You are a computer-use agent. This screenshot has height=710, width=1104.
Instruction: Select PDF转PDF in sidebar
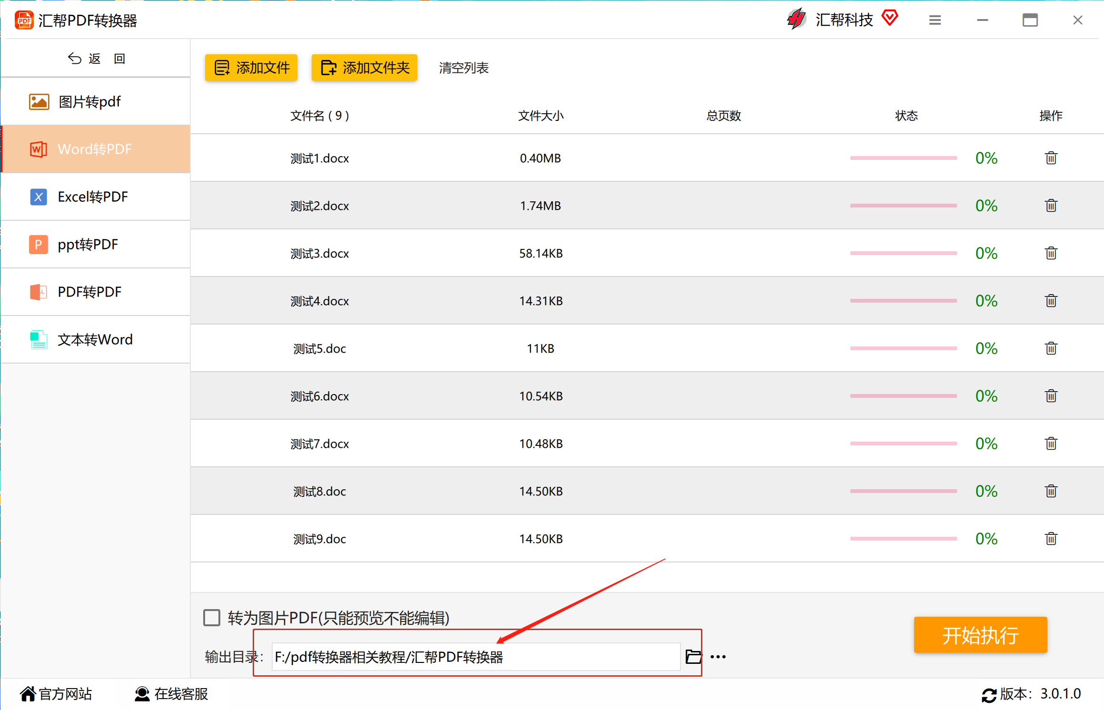[96, 292]
